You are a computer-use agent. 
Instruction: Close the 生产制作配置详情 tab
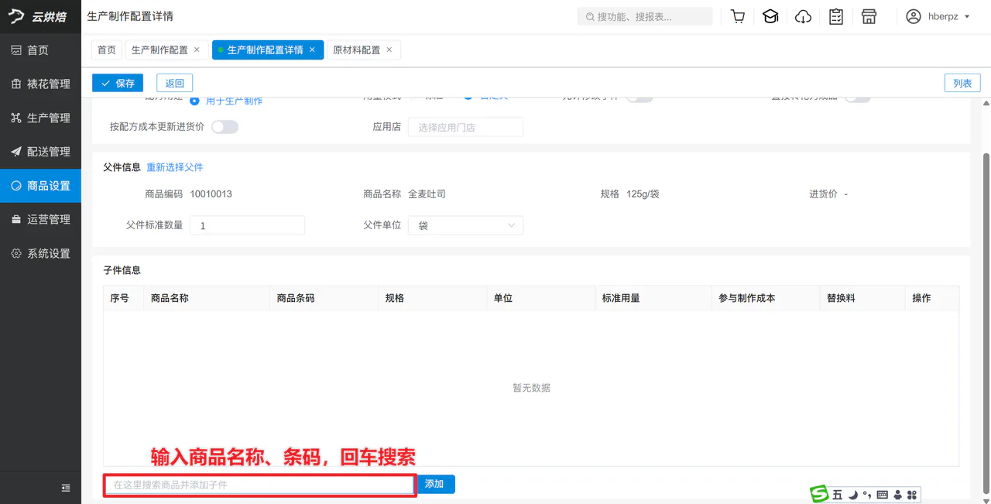[x=312, y=50]
